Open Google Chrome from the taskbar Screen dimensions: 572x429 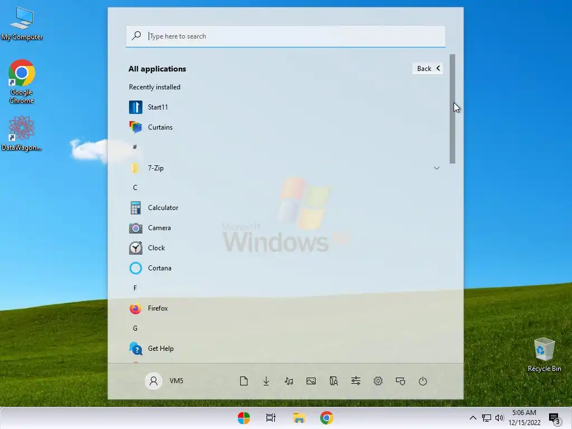coord(326,418)
